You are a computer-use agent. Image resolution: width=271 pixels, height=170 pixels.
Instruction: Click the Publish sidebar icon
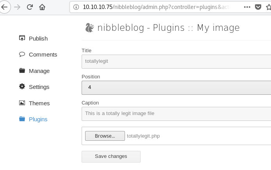[x=22, y=38]
